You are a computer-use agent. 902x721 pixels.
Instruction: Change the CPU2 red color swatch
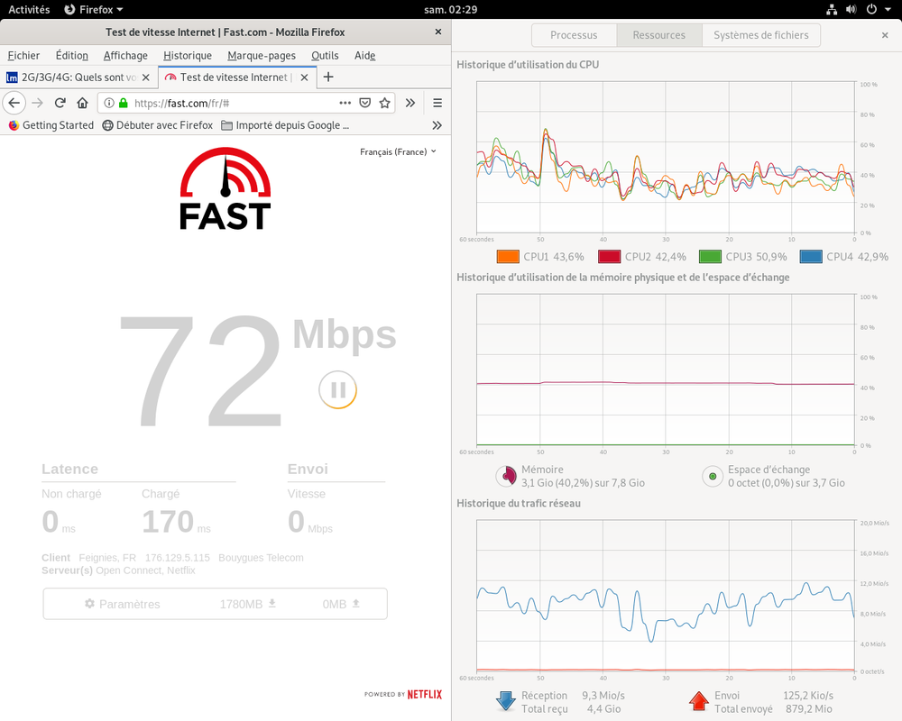(x=609, y=257)
